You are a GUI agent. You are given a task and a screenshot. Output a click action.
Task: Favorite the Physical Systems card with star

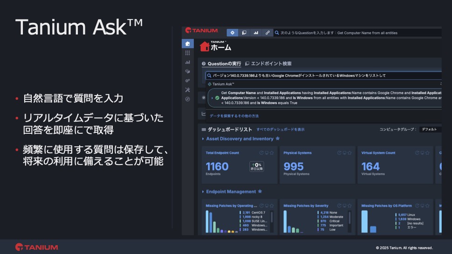point(349,153)
